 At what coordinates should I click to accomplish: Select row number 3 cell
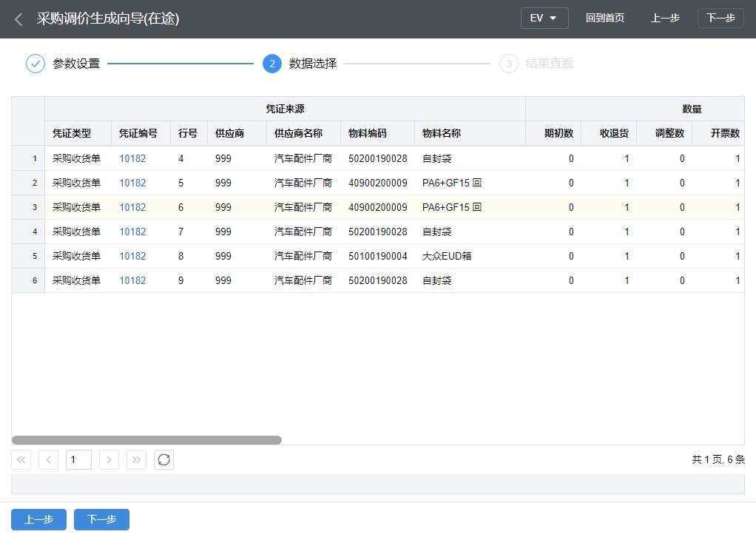(28, 207)
